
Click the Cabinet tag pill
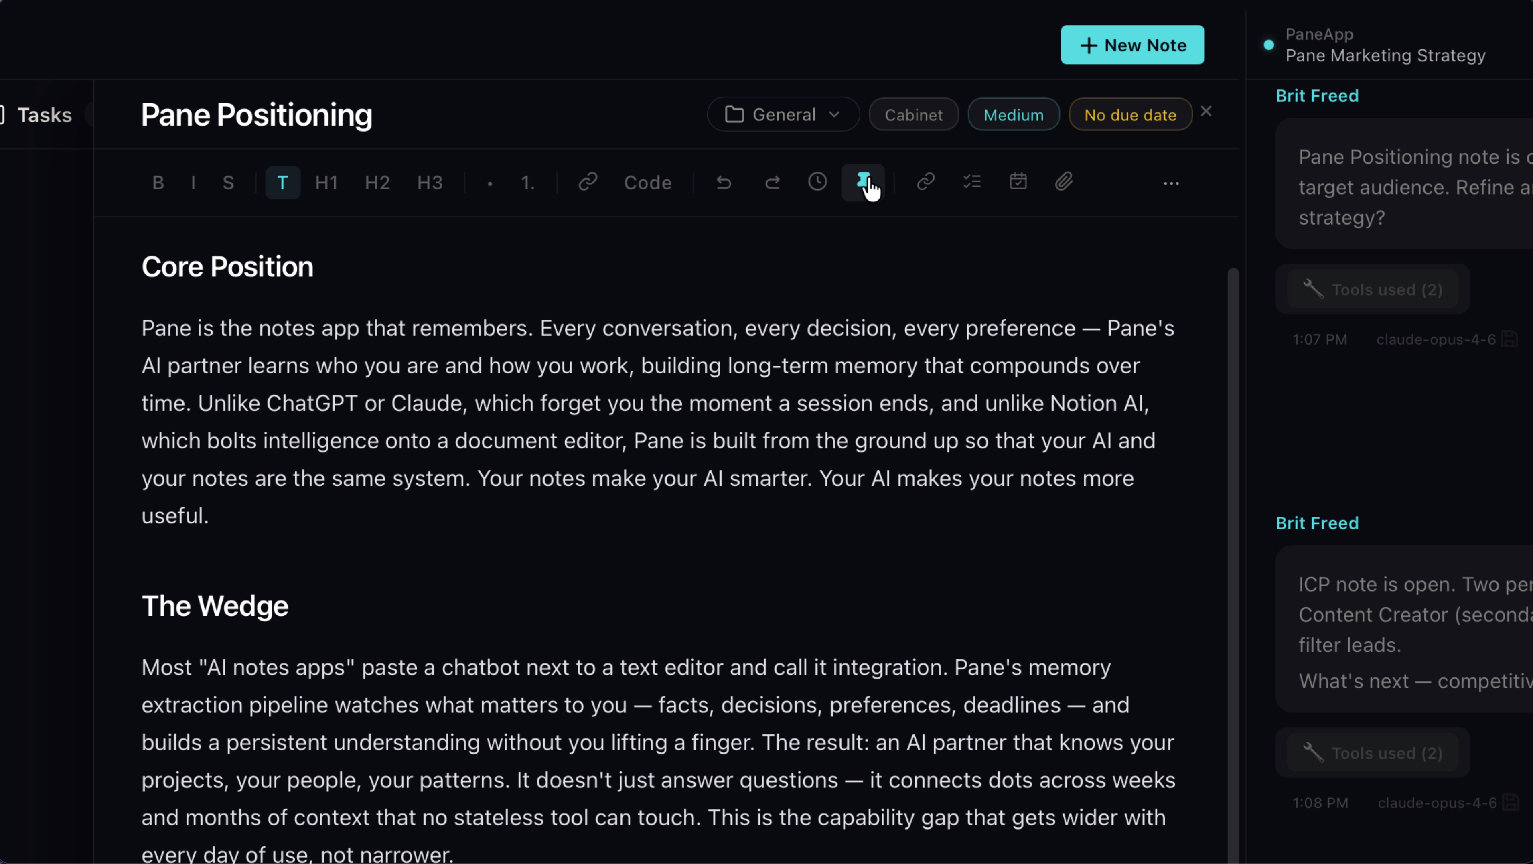(x=913, y=114)
